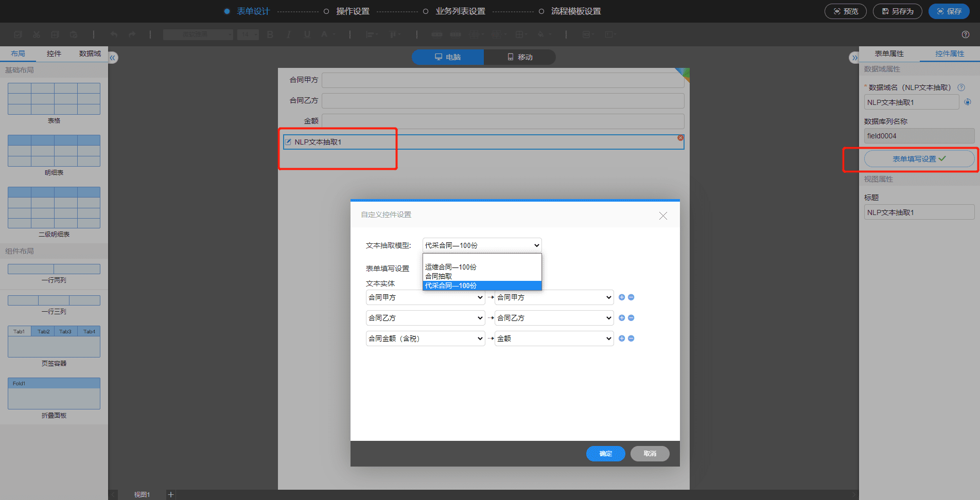Insert the 一行两列 component layout
Viewport: 980px width, 500px height.
(54, 269)
